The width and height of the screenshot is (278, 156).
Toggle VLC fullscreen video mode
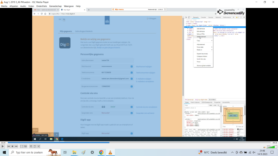pyautogui.click(x=21, y=147)
